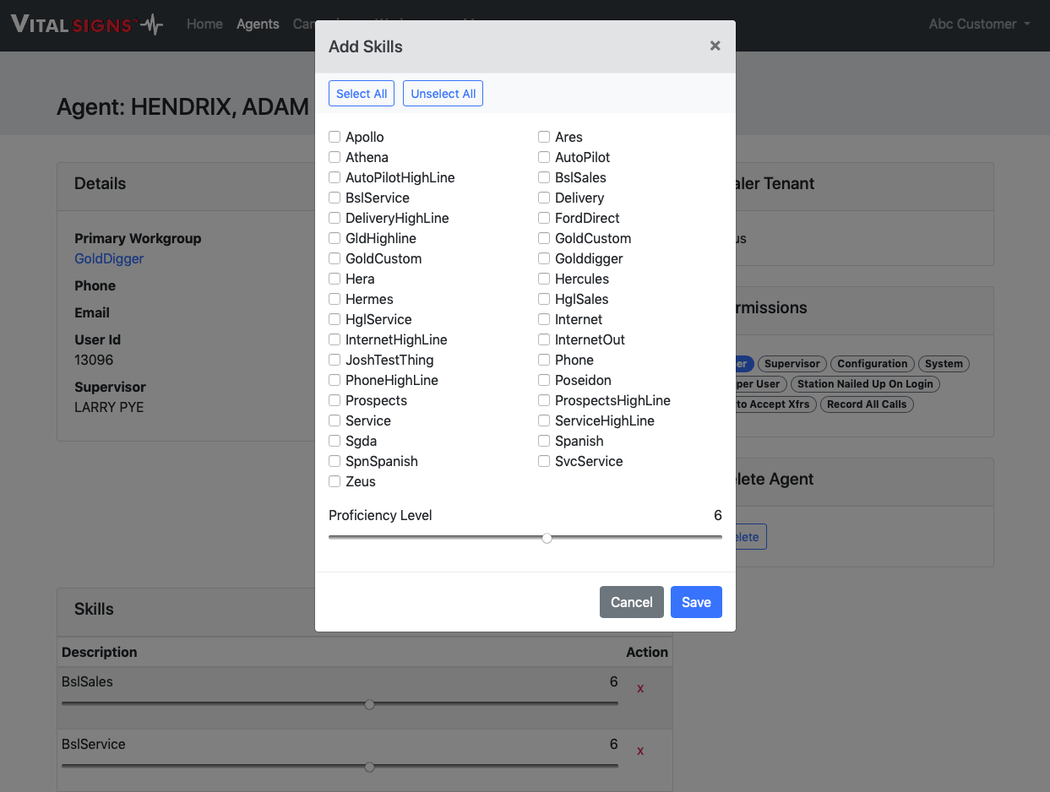Open the GoldDigger workgroup link

click(x=109, y=258)
